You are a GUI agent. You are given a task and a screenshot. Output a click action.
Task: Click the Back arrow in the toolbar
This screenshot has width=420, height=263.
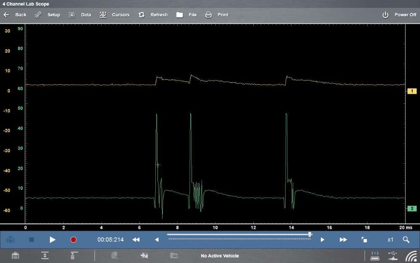pos(6,15)
